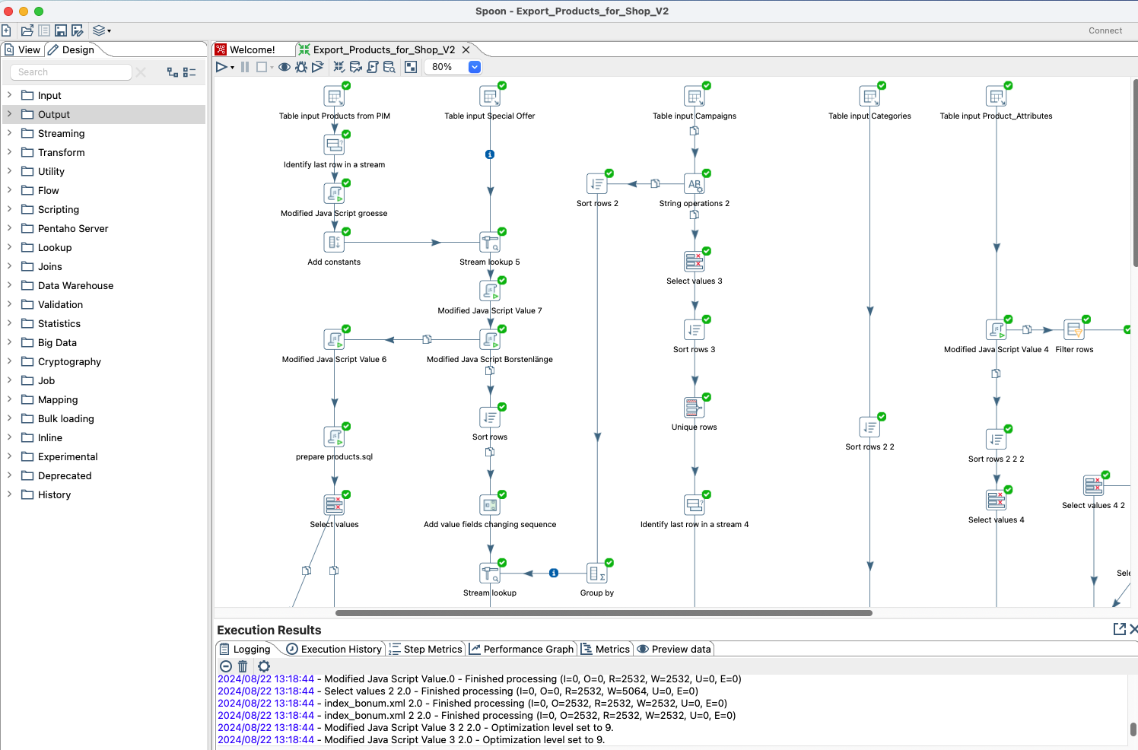Click the Verify transformation icon
Viewport: 1138px width, 750px height.
(339, 67)
